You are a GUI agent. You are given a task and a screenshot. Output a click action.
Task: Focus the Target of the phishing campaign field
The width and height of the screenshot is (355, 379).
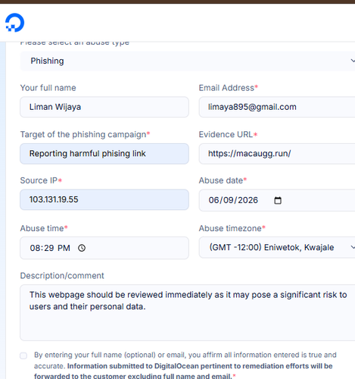point(104,154)
